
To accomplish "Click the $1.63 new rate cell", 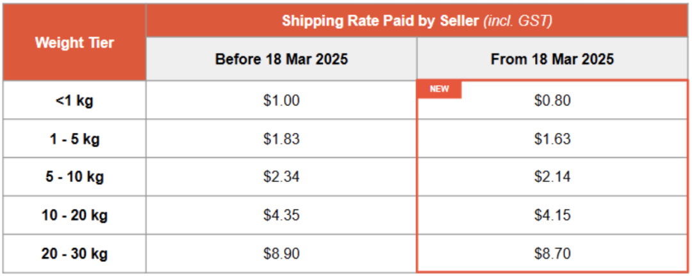I will coord(552,139).
